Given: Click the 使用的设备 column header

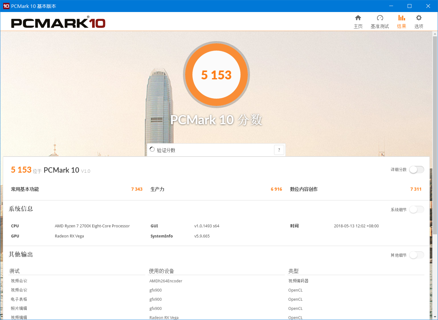Looking at the screenshot, I should 161,271.
